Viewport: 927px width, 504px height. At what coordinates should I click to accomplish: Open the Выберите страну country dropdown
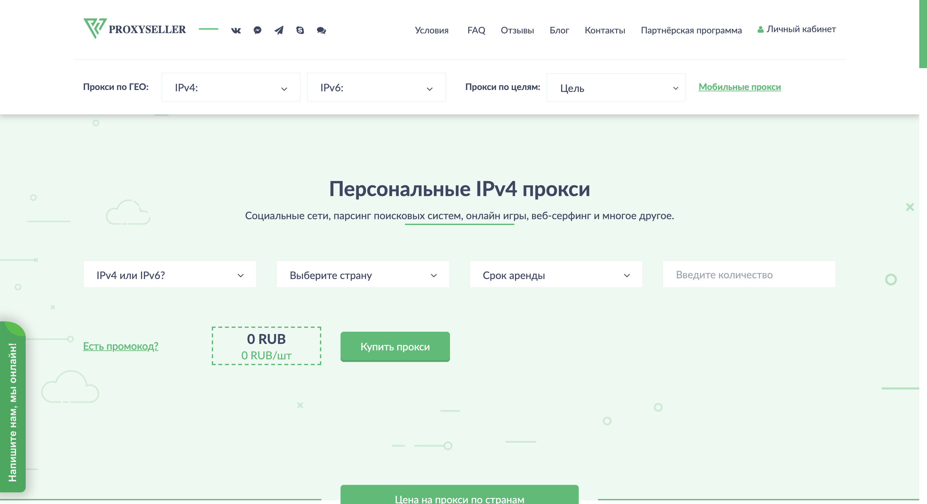pyautogui.click(x=363, y=275)
